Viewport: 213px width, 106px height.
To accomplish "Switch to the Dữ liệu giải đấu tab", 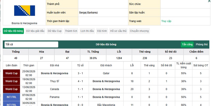I will coord(35,31).
